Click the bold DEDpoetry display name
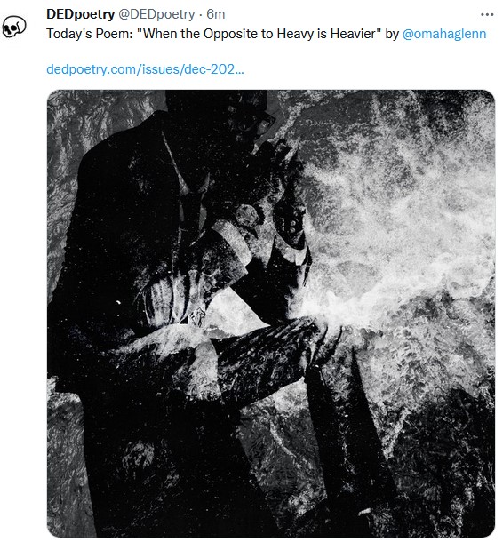503x550 pixels. [x=80, y=14]
